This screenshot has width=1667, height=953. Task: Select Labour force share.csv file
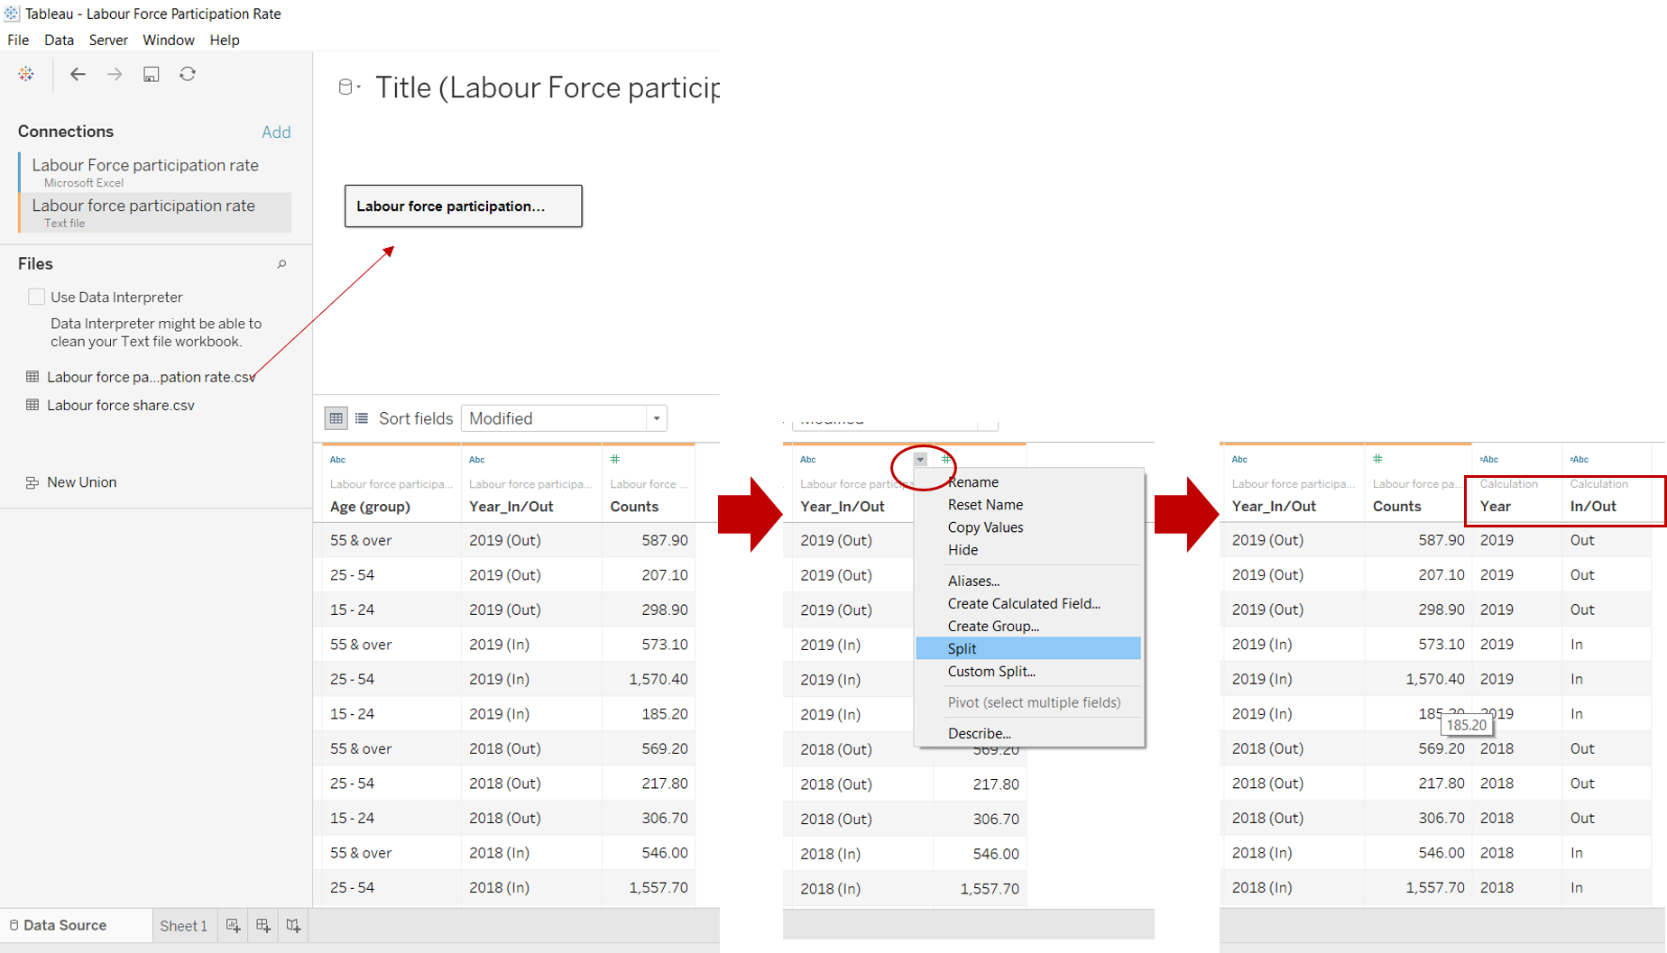coord(120,405)
